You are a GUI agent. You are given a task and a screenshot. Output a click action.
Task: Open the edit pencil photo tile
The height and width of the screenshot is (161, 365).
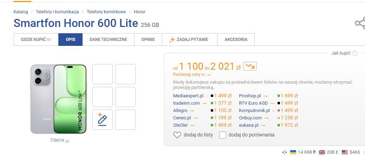tap(103, 119)
